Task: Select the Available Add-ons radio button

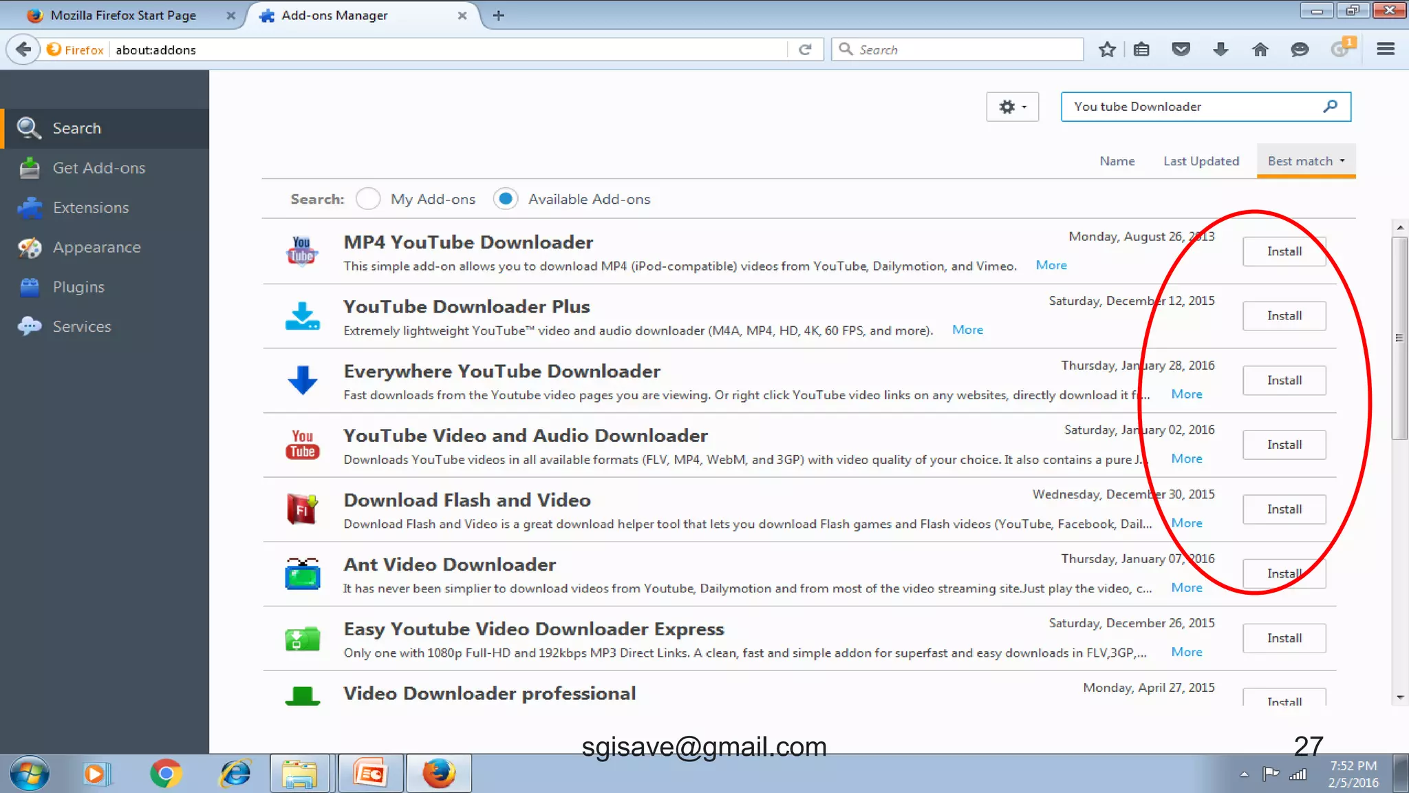Action: pyautogui.click(x=506, y=199)
